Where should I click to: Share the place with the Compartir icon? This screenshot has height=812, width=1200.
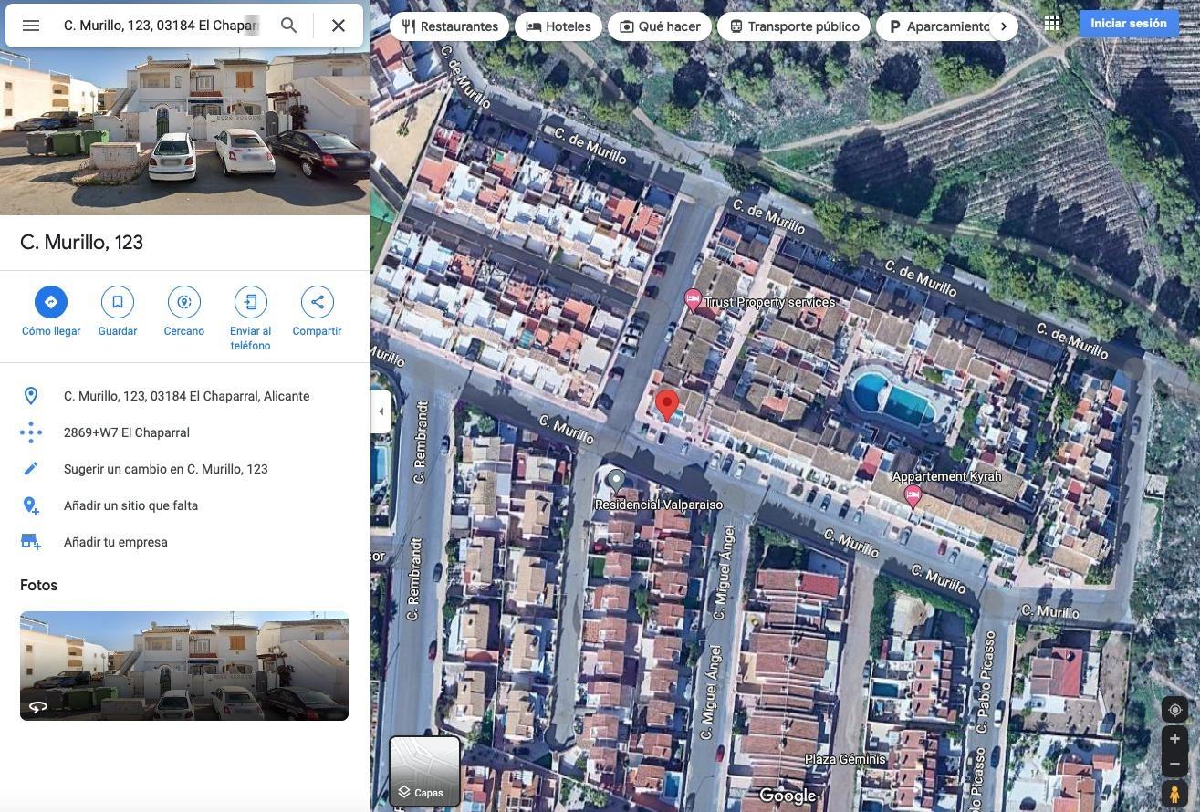[318, 302]
